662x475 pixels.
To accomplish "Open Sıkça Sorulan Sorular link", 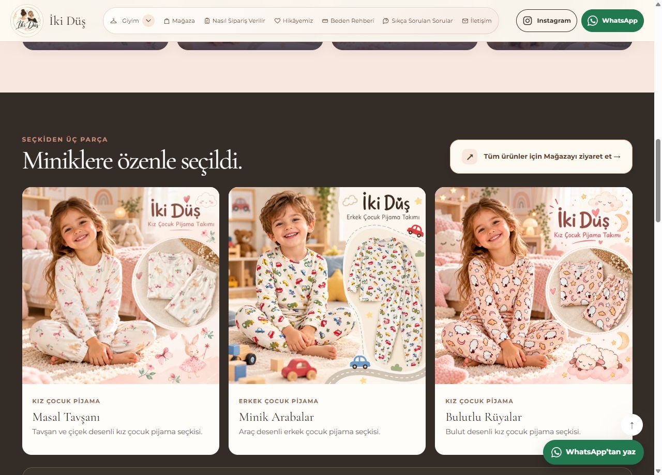I will [417, 21].
